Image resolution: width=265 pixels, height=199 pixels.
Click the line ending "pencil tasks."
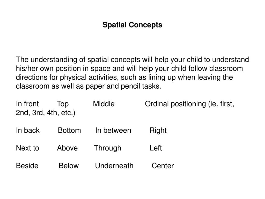(89, 86)
